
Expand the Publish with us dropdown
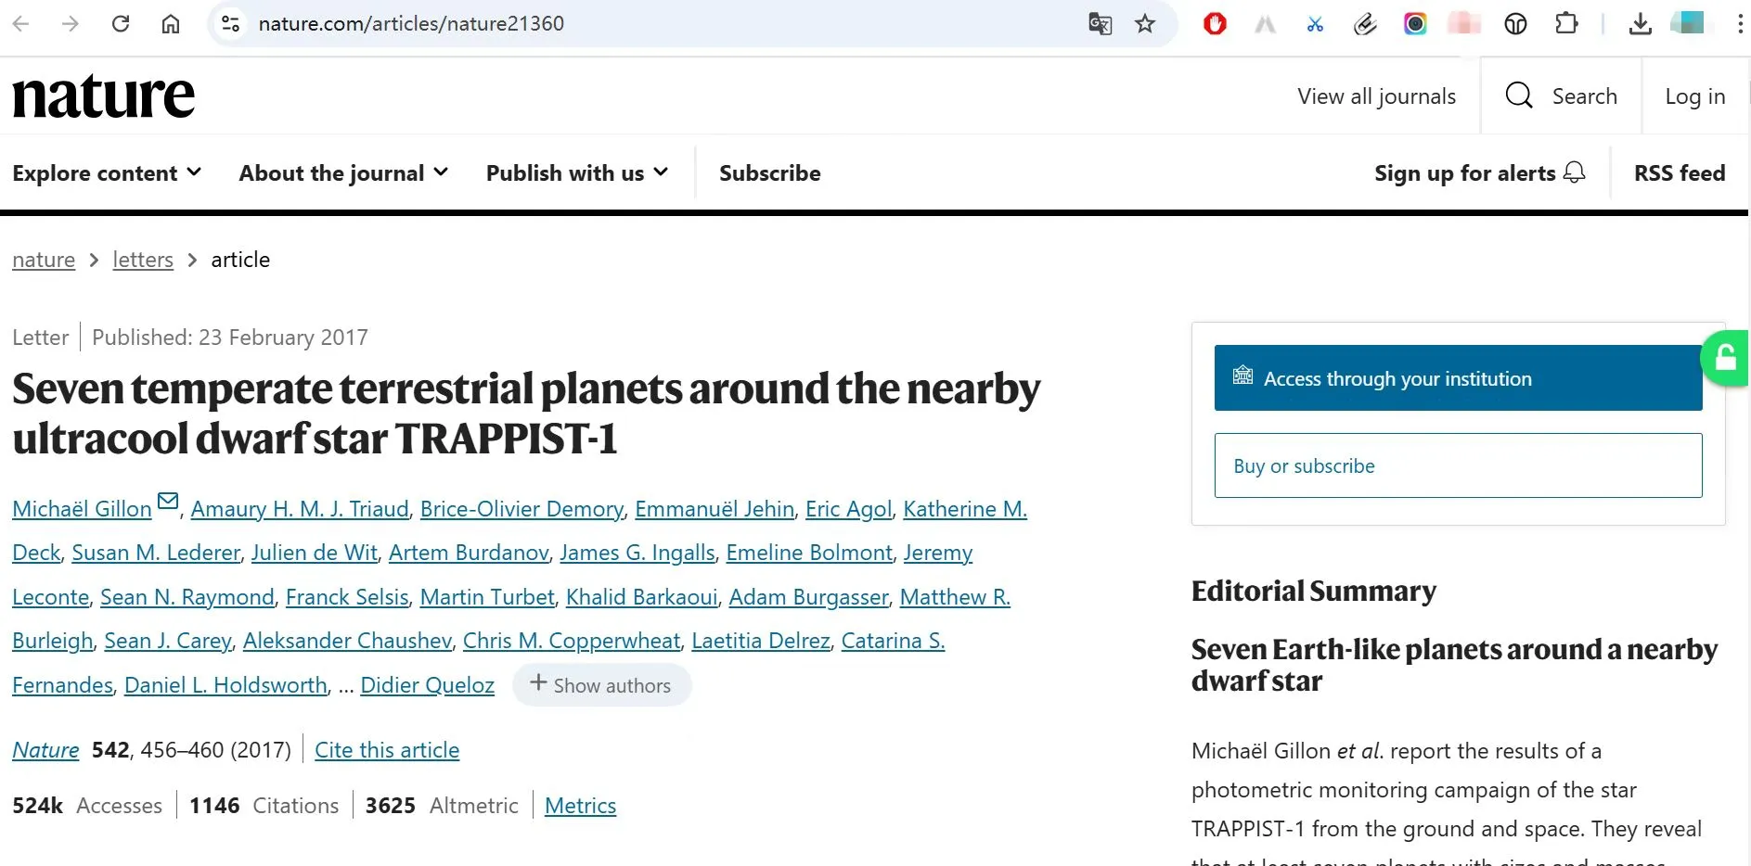577,172
